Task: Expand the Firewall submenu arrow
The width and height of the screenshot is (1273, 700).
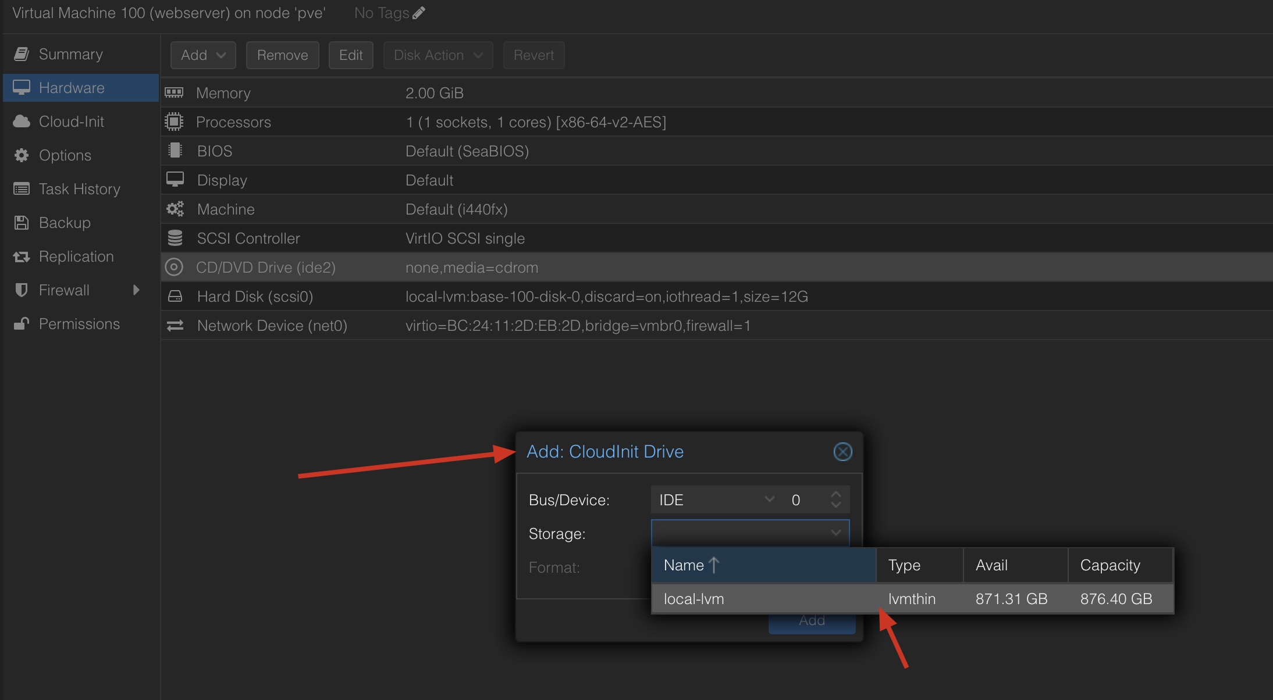Action: point(136,290)
